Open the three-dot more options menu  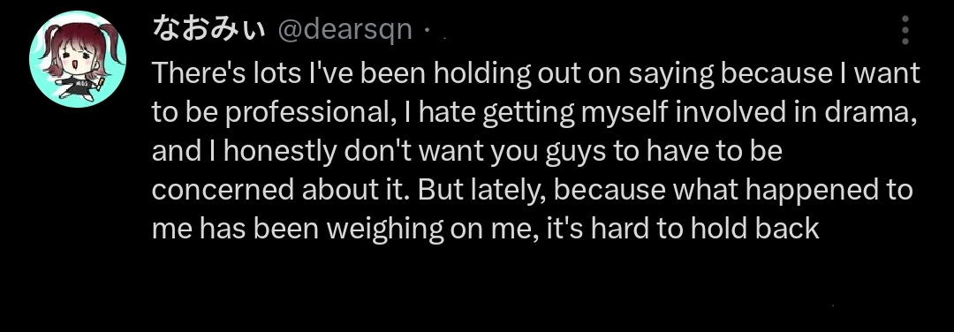pyautogui.click(x=905, y=30)
